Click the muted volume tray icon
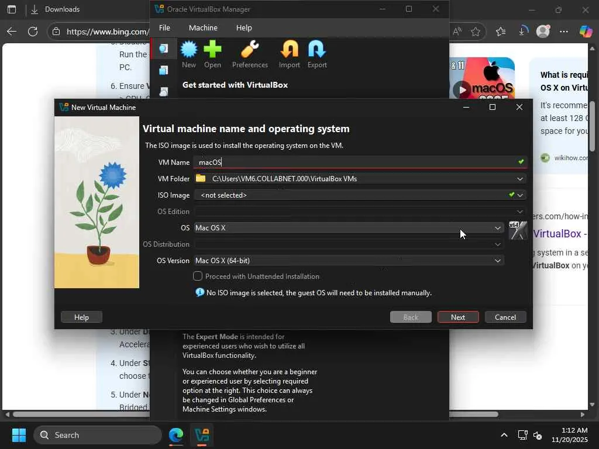This screenshot has width=599, height=449. [538, 435]
